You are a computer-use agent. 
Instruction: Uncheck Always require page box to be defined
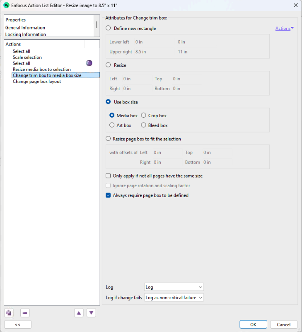pyautogui.click(x=109, y=195)
